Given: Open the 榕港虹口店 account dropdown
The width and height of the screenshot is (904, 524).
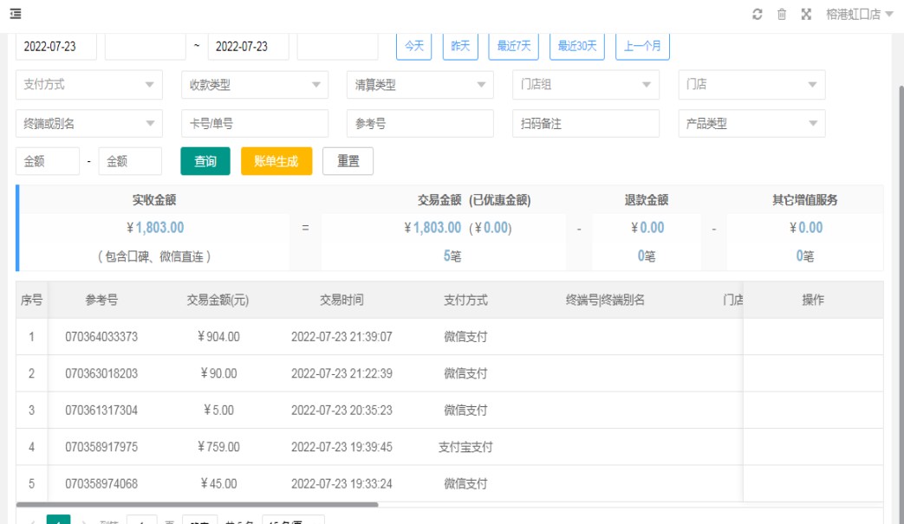Looking at the screenshot, I should (859, 14).
